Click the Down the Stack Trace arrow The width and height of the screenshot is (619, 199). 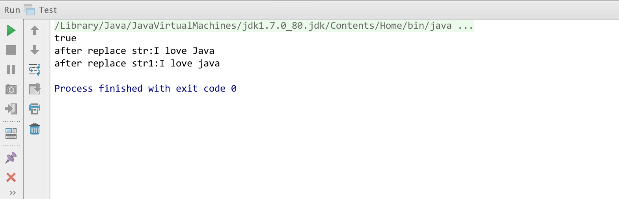(35, 50)
